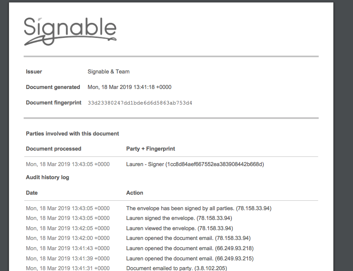353x271 pixels.
Task: Click the Lauren signed the envelope entry
Action: (179, 218)
